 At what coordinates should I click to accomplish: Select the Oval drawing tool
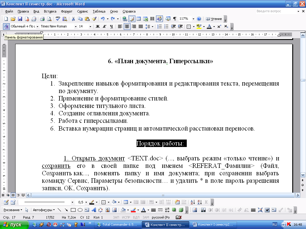click(80, 210)
